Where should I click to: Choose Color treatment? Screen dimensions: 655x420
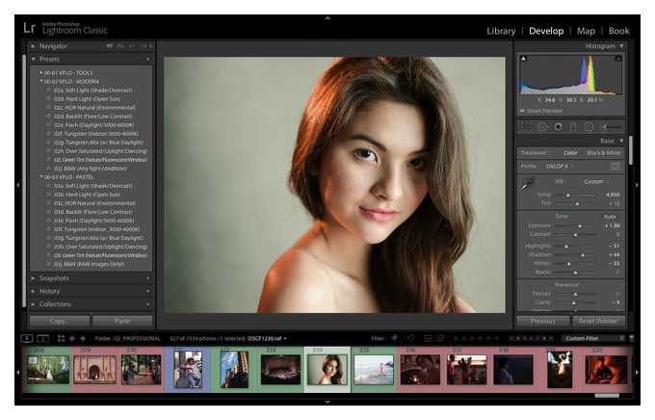570,153
